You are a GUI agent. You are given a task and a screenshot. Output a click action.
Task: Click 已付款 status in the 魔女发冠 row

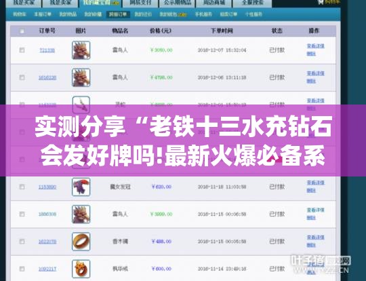coord(277,187)
